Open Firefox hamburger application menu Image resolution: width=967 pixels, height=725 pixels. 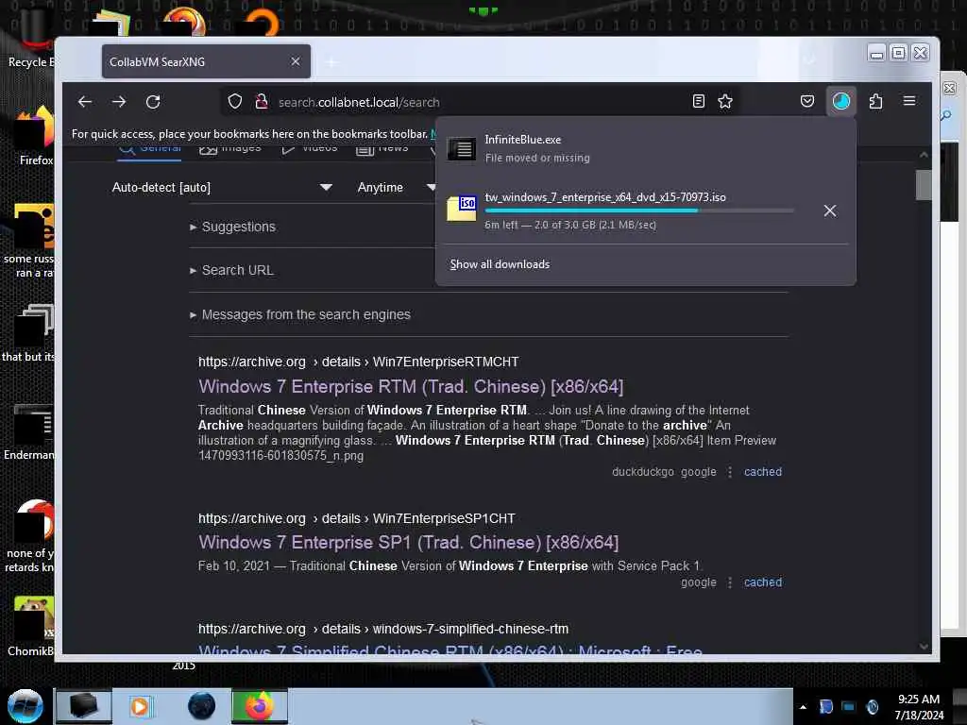pyautogui.click(x=909, y=101)
